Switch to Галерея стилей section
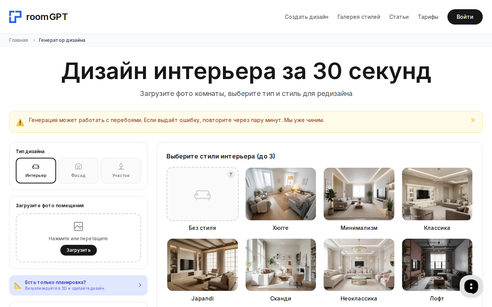The height and width of the screenshot is (307, 492). click(359, 17)
